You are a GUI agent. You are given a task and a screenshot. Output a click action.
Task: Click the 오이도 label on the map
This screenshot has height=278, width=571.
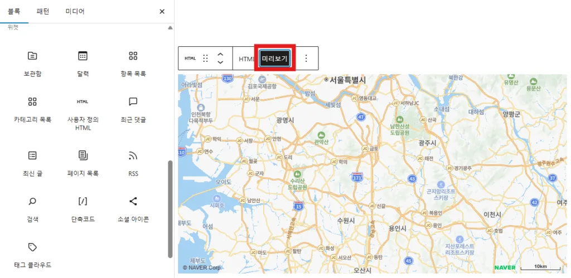coord(224,182)
